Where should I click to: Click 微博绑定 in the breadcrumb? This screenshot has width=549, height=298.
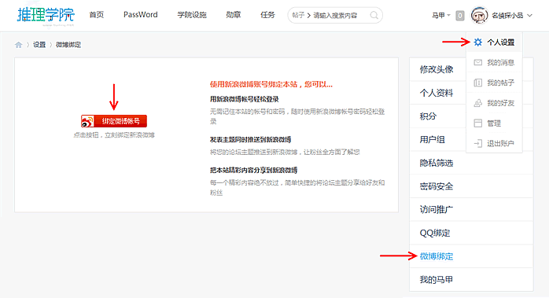point(68,45)
